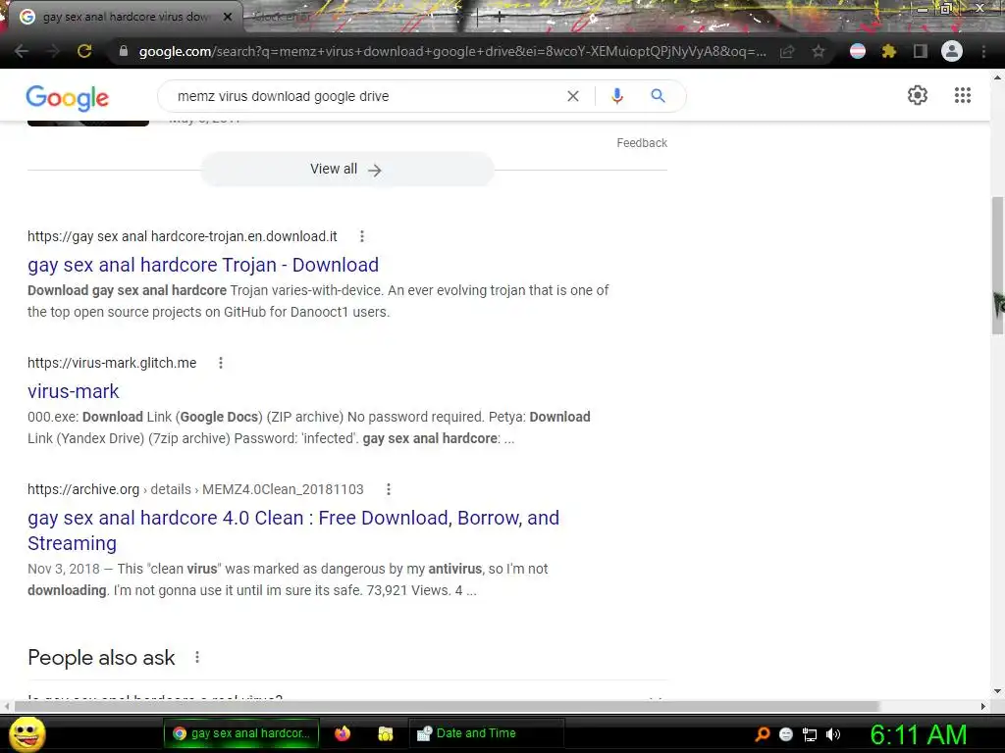The width and height of the screenshot is (1005, 753).
Task: Clear the search box with the X
Action: [573, 96]
